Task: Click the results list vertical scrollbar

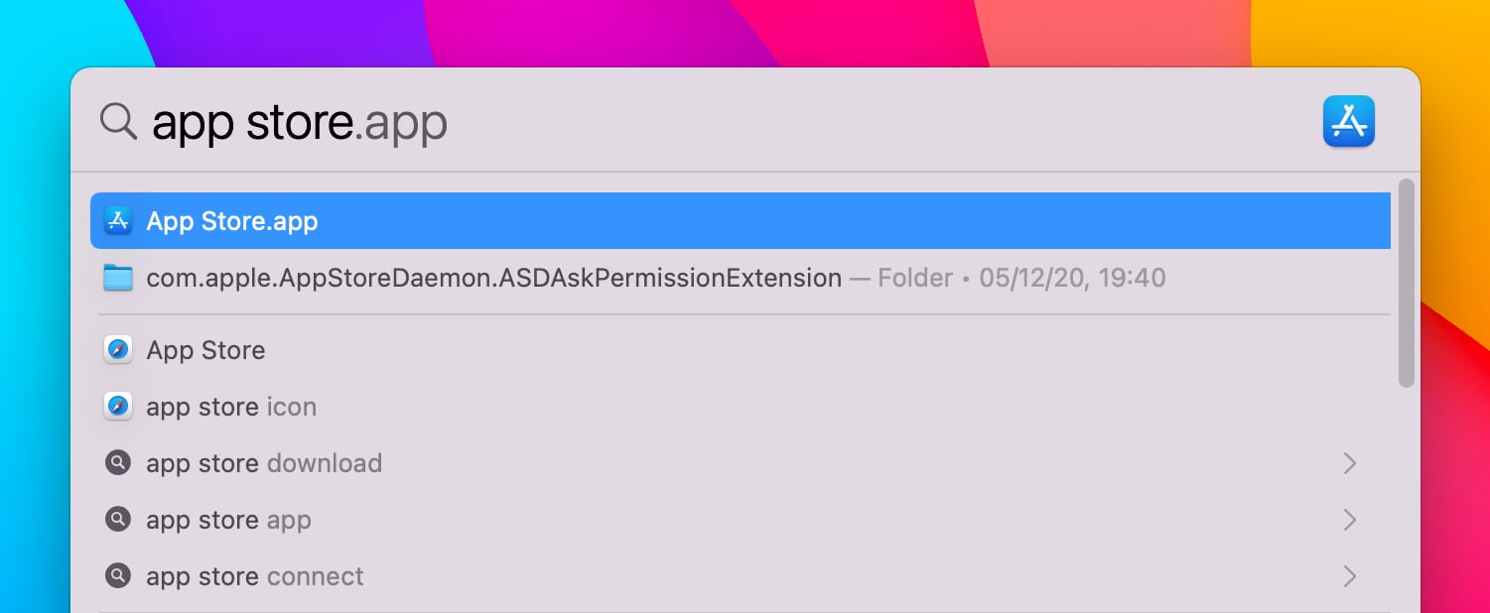Action: 1406,283
